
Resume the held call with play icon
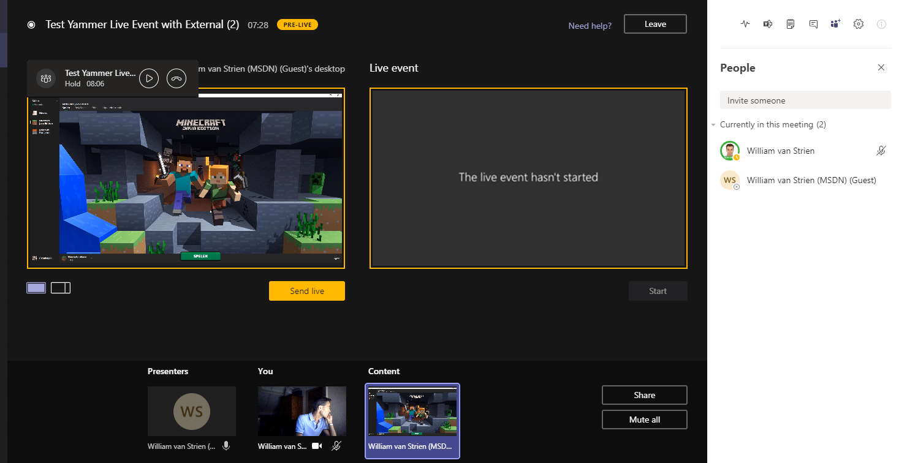[149, 78]
